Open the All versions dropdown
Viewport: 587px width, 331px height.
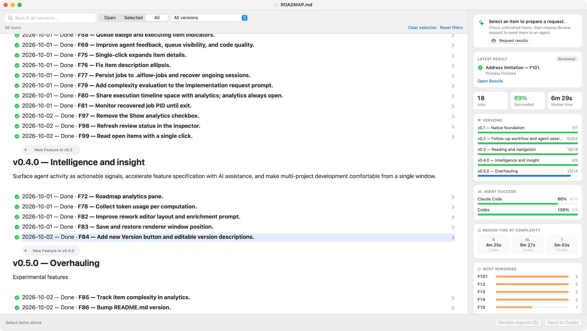pos(209,18)
